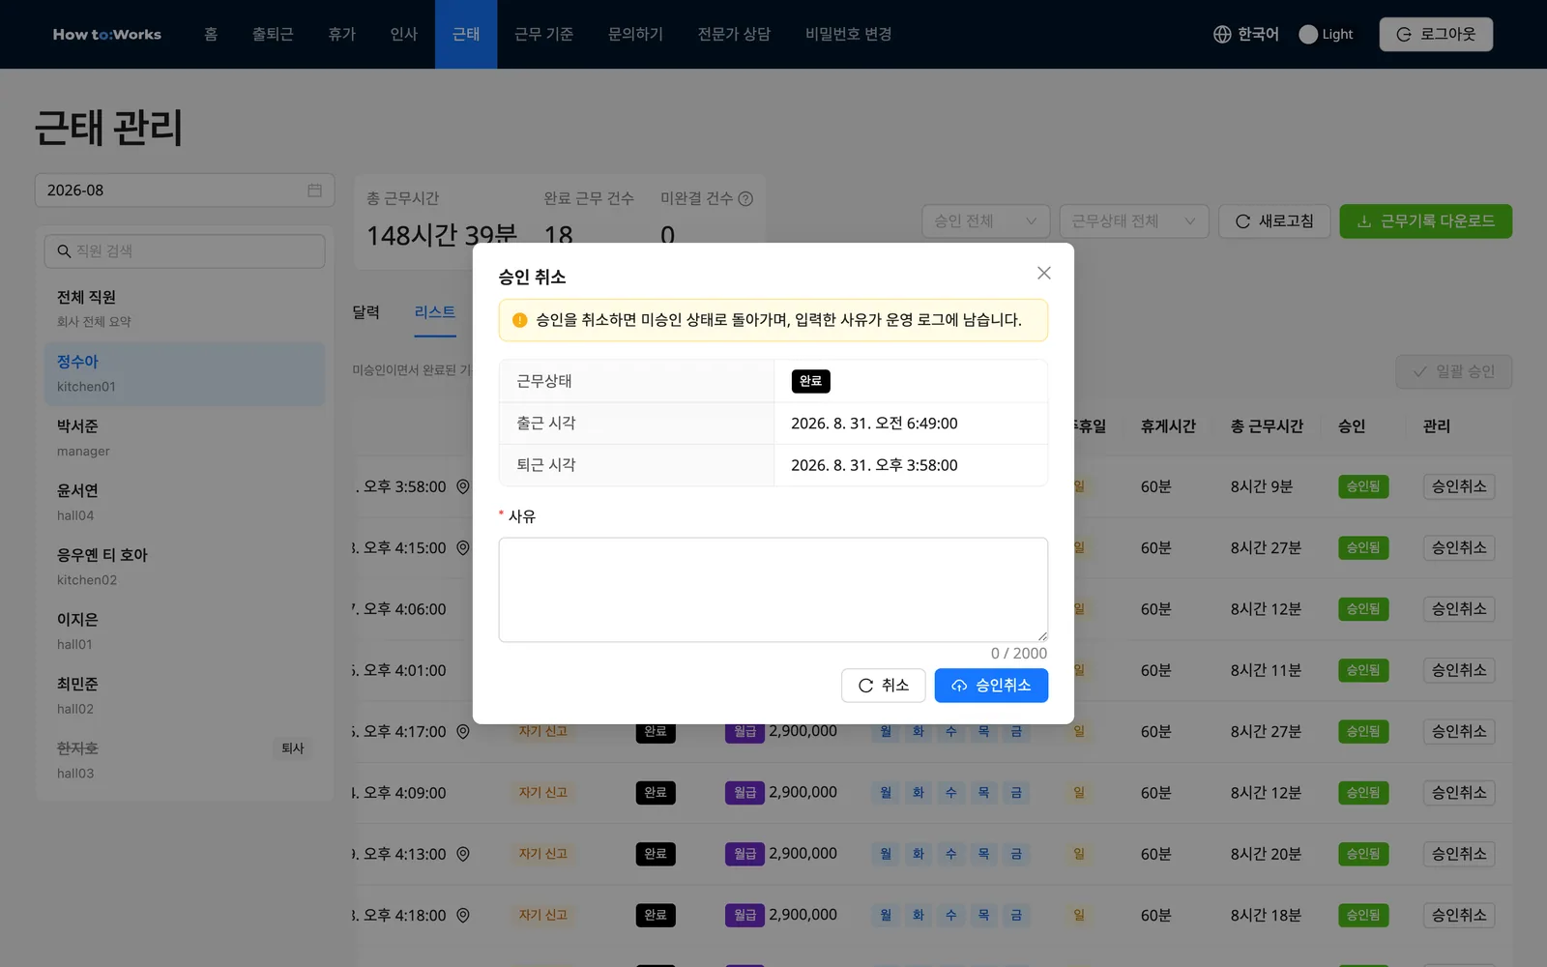Click 승인취소 in the 8시간 9분 row

[x=1459, y=486]
